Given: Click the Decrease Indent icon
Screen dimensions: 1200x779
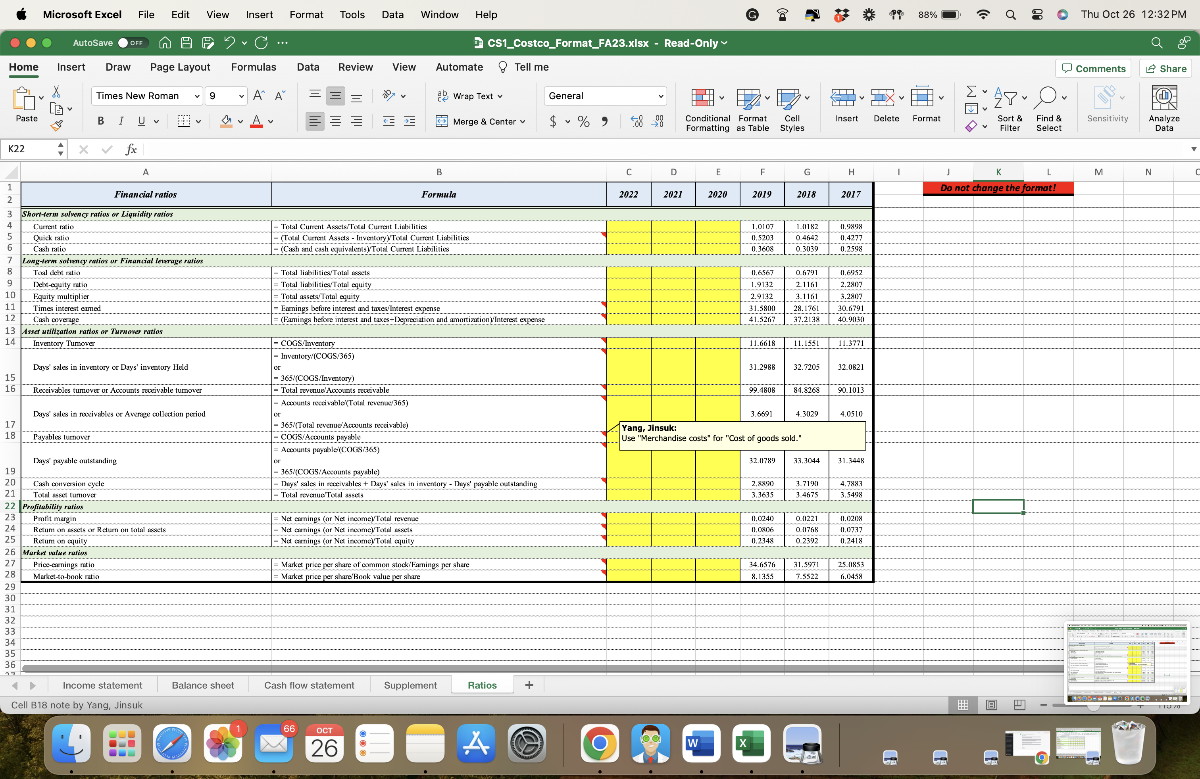Looking at the screenshot, I should 389,121.
